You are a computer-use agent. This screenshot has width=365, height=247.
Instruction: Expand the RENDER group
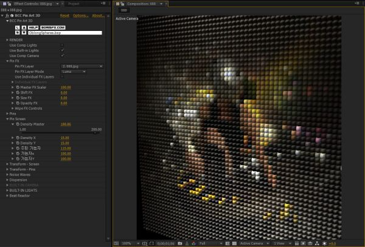[x=7, y=40]
